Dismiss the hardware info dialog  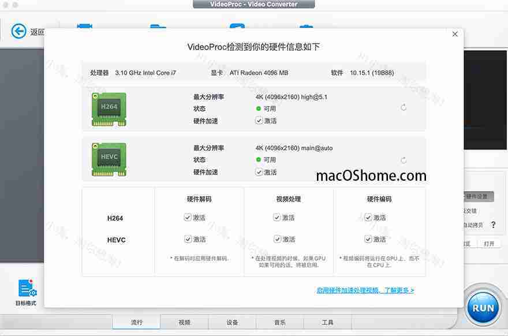455,33
